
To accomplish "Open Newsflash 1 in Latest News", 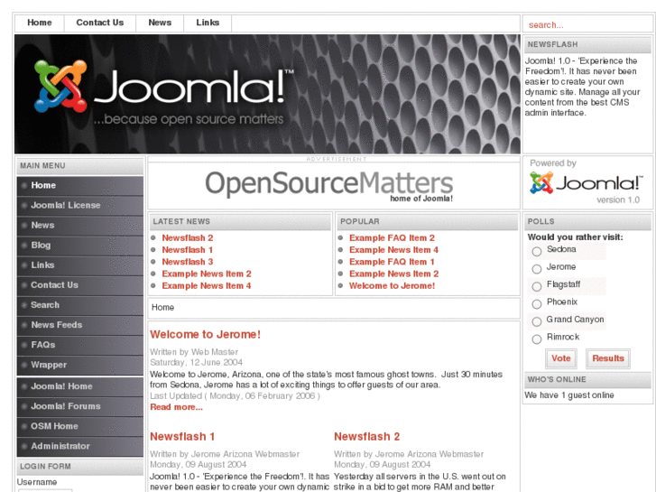I will pyautogui.click(x=188, y=250).
